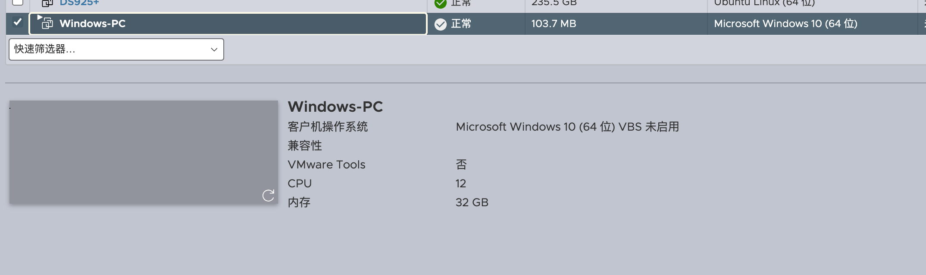The height and width of the screenshot is (275, 926).
Task: Click the Microsoft Windows 10 (64 位) table cell
Action: (785, 24)
